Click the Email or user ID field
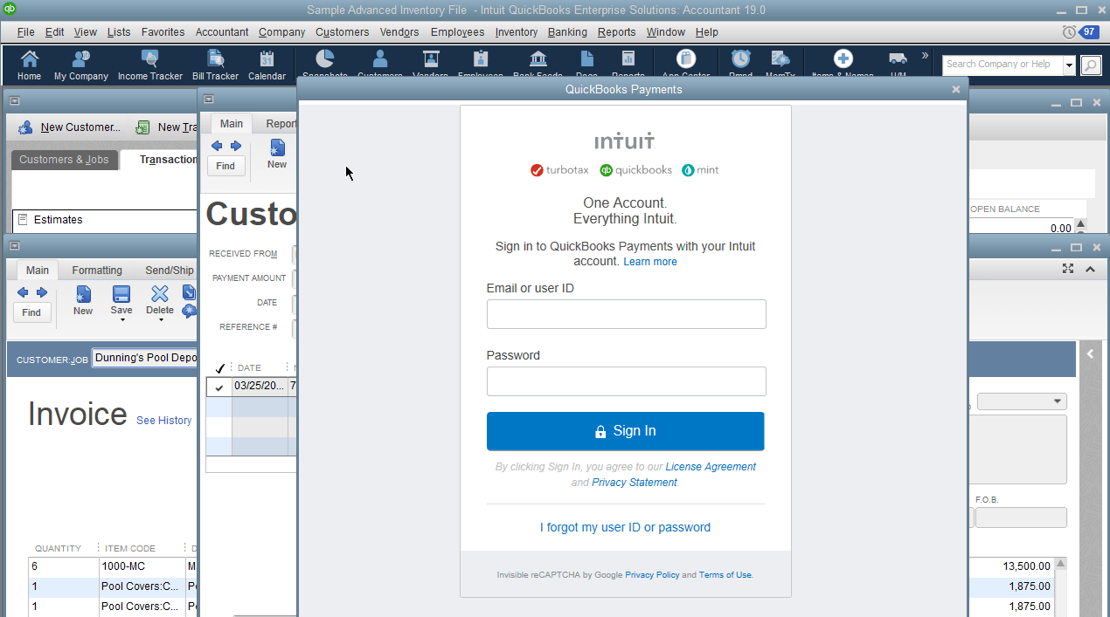 (x=626, y=314)
